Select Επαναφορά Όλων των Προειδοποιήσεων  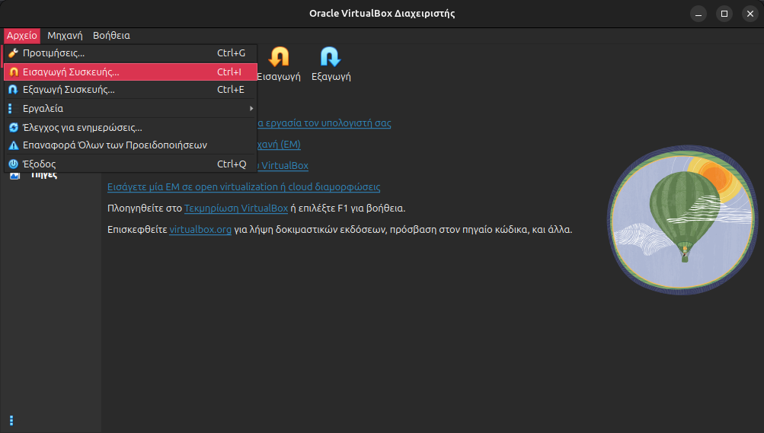pos(130,145)
